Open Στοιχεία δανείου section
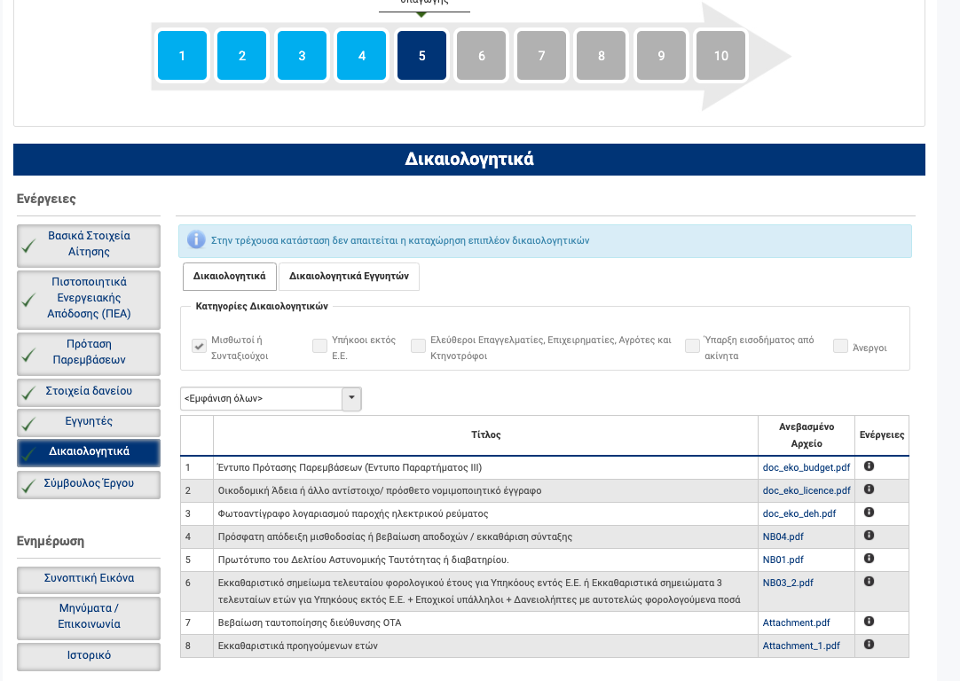The width and height of the screenshot is (960, 681). click(x=89, y=391)
